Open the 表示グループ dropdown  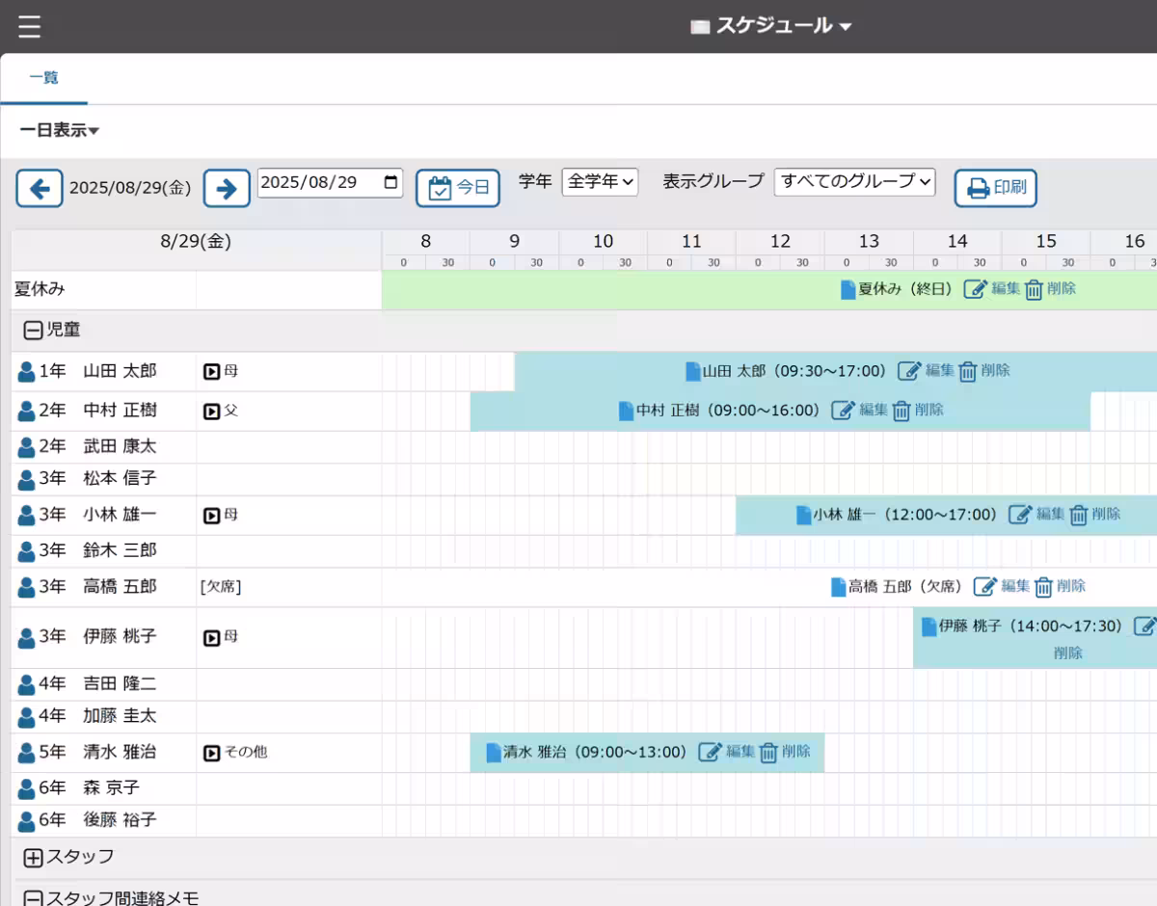[x=854, y=181]
